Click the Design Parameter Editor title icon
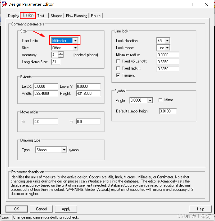 click(x=4, y=4)
